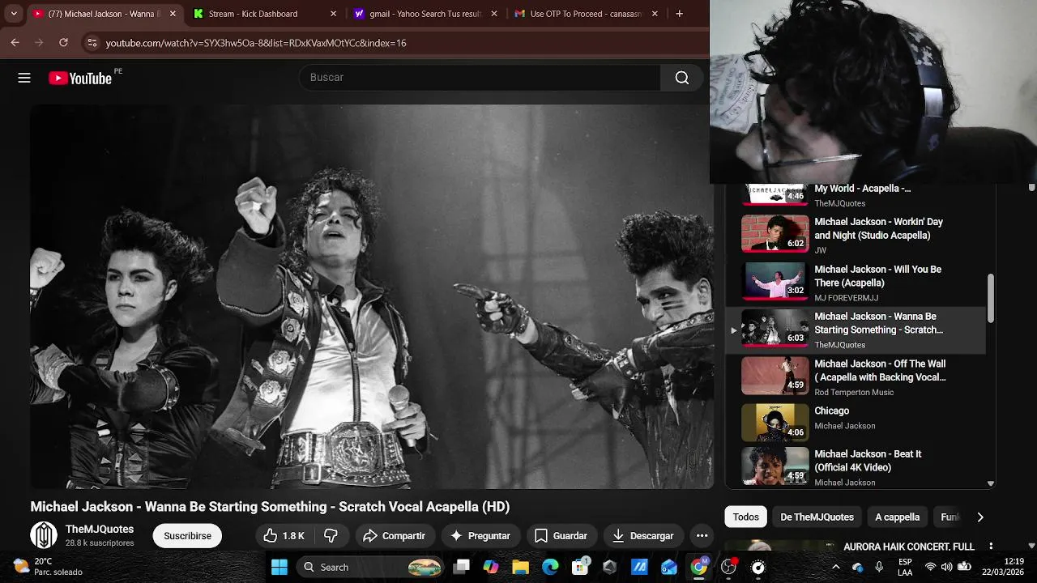Open the tab search dropdown arrow
This screenshot has height=583, width=1037.
coord(13,14)
